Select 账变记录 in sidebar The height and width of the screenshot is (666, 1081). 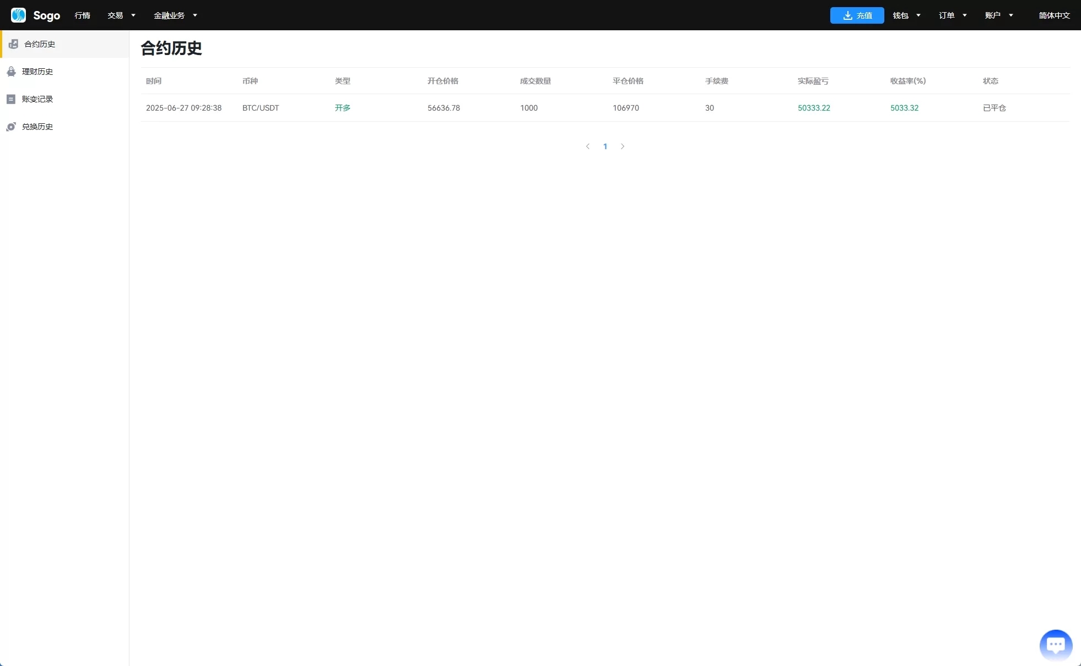click(x=37, y=99)
